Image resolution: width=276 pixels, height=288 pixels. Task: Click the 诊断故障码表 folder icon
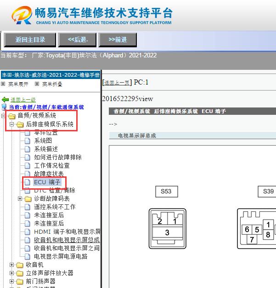tap(28, 199)
